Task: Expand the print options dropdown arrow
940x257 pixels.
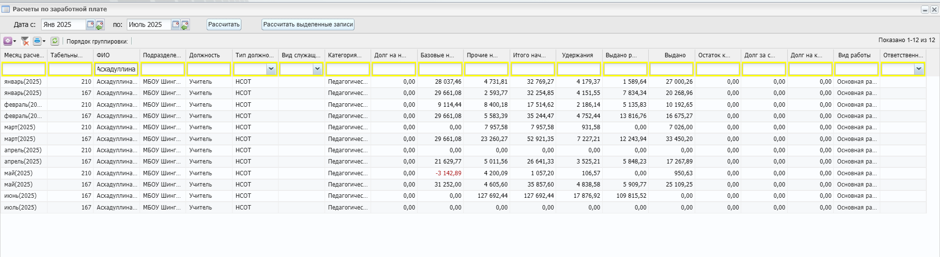Action: tap(44, 42)
